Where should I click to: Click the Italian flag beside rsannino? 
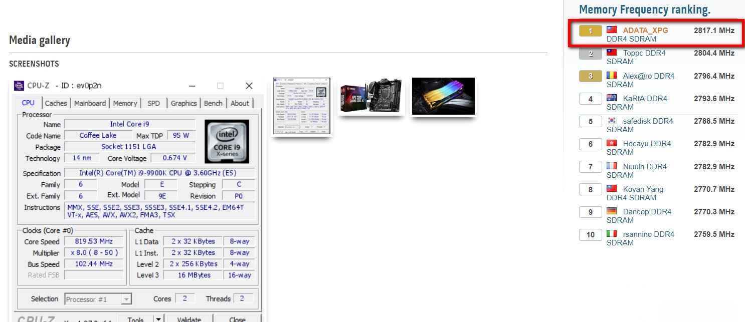coord(612,234)
